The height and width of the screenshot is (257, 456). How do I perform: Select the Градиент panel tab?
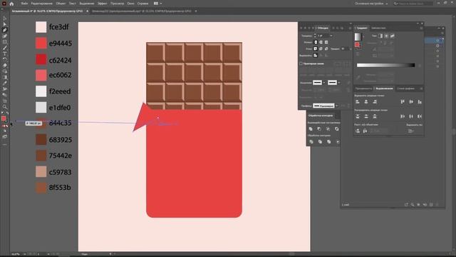(x=362, y=28)
